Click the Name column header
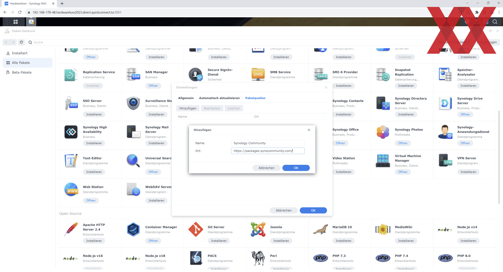 (214, 117)
